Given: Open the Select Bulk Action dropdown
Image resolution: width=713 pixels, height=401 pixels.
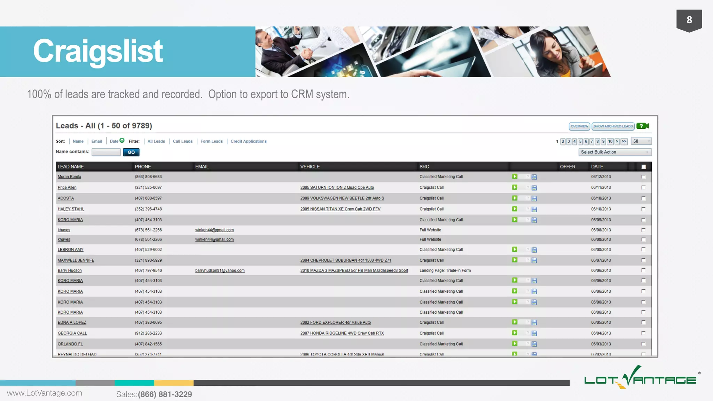Looking at the screenshot, I should point(615,152).
